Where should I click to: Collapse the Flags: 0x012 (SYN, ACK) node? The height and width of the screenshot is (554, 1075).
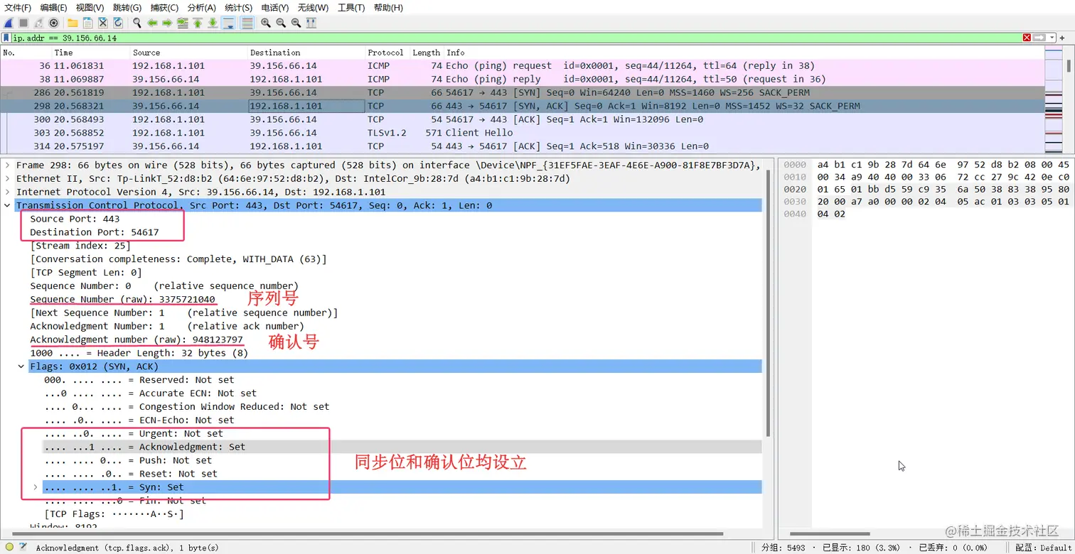(21, 366)
